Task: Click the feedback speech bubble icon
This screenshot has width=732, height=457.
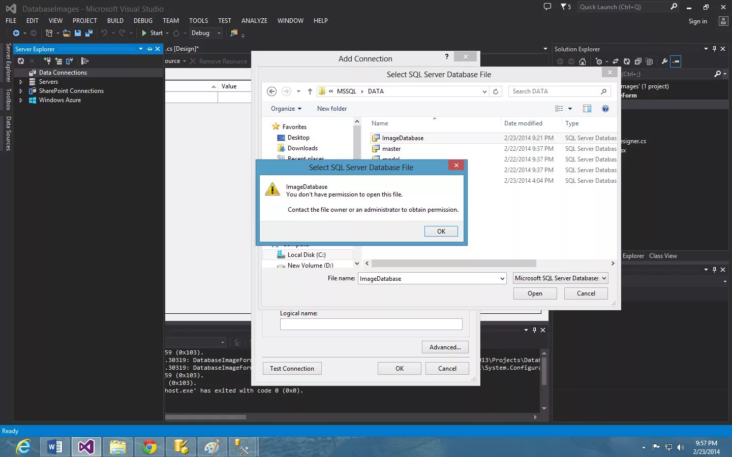Action: click(x=547, y=7)
